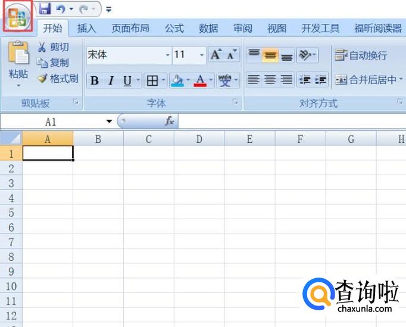Switch to the 插入 tab
Image resolution: width=406 pixels, height=327 pixels.
87,28
